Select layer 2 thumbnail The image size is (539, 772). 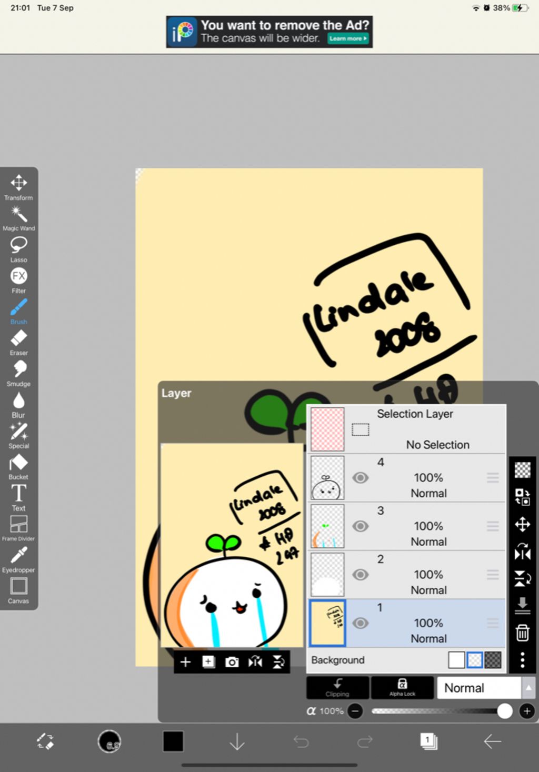coord(327,575)
